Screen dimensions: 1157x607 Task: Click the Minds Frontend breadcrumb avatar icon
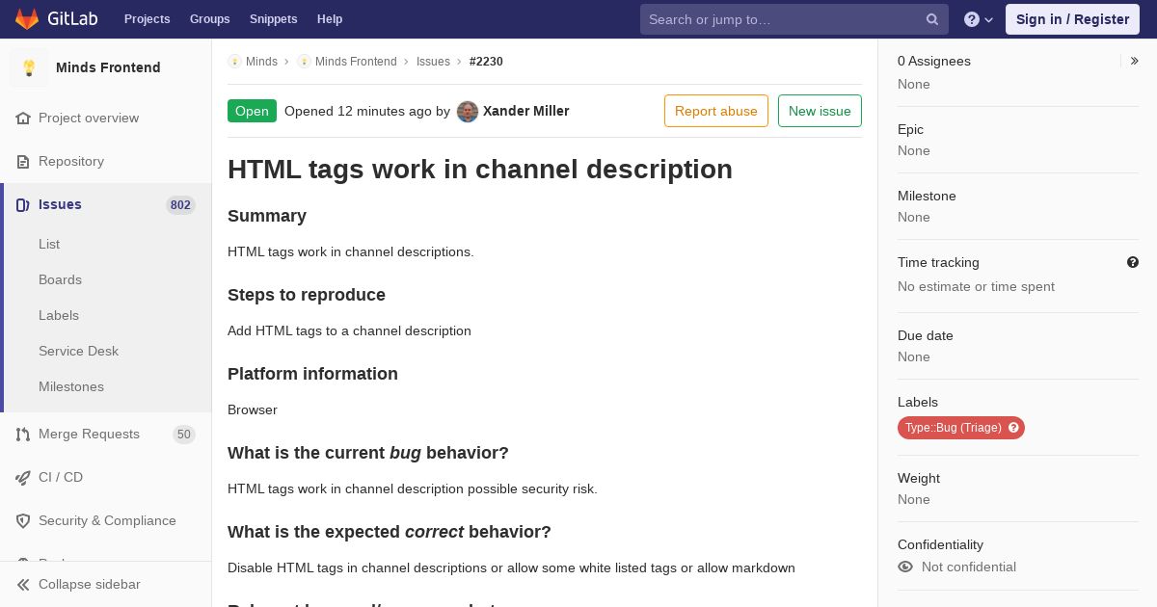point(304,62)
